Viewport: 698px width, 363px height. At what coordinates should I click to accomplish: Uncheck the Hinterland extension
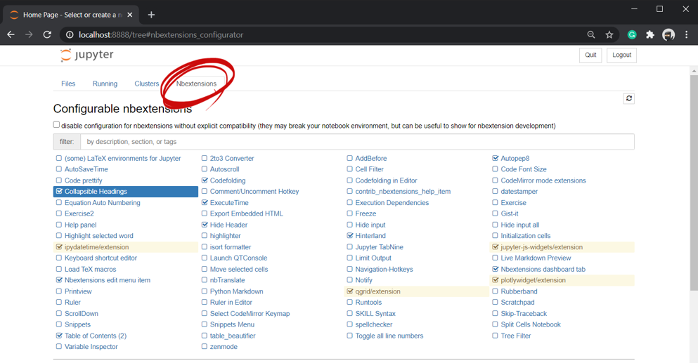(x=350, y=236)
